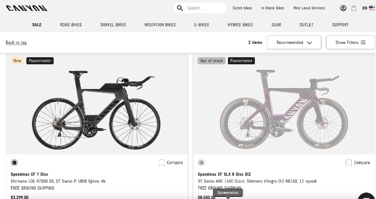This screenshot has width=376, height=199.
Task: Open the GRAVEL BIKES menu
Action: [113, 25]
